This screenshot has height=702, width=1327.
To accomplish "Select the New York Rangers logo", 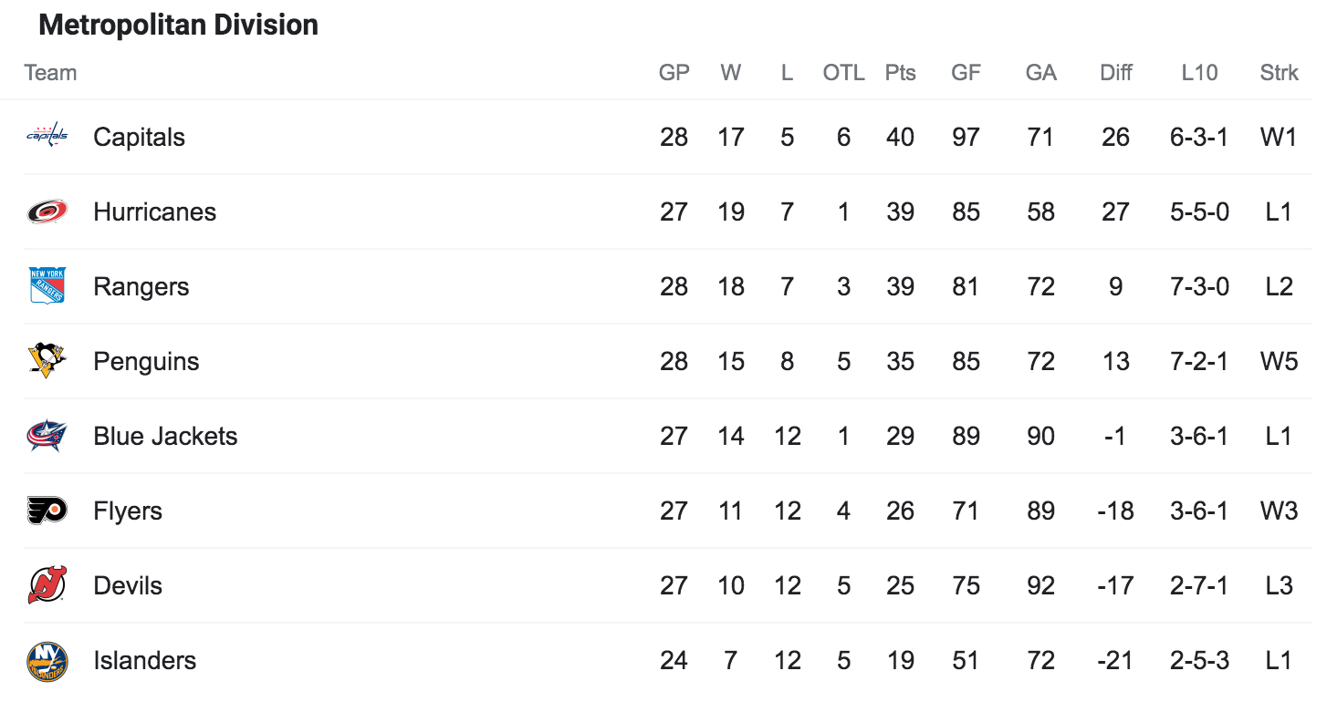I will click(47, 286).
